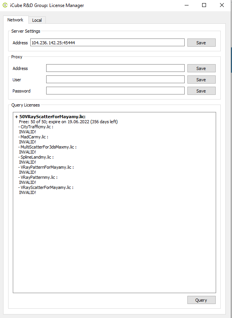Minimize the License Manager window
This screenshot has width=232, height=318.
(187, 5)
